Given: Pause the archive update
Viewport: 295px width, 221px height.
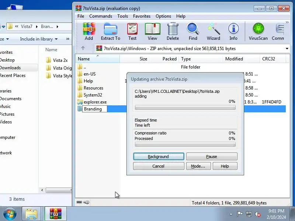Looking at the screenshot, I should click(212, 156).
